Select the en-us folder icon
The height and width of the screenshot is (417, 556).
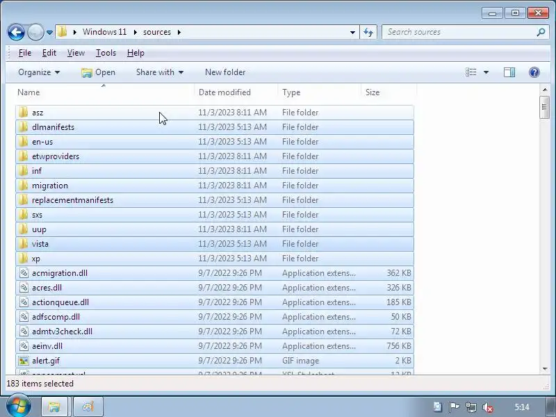pyautogui.click(x=24, y=142)
